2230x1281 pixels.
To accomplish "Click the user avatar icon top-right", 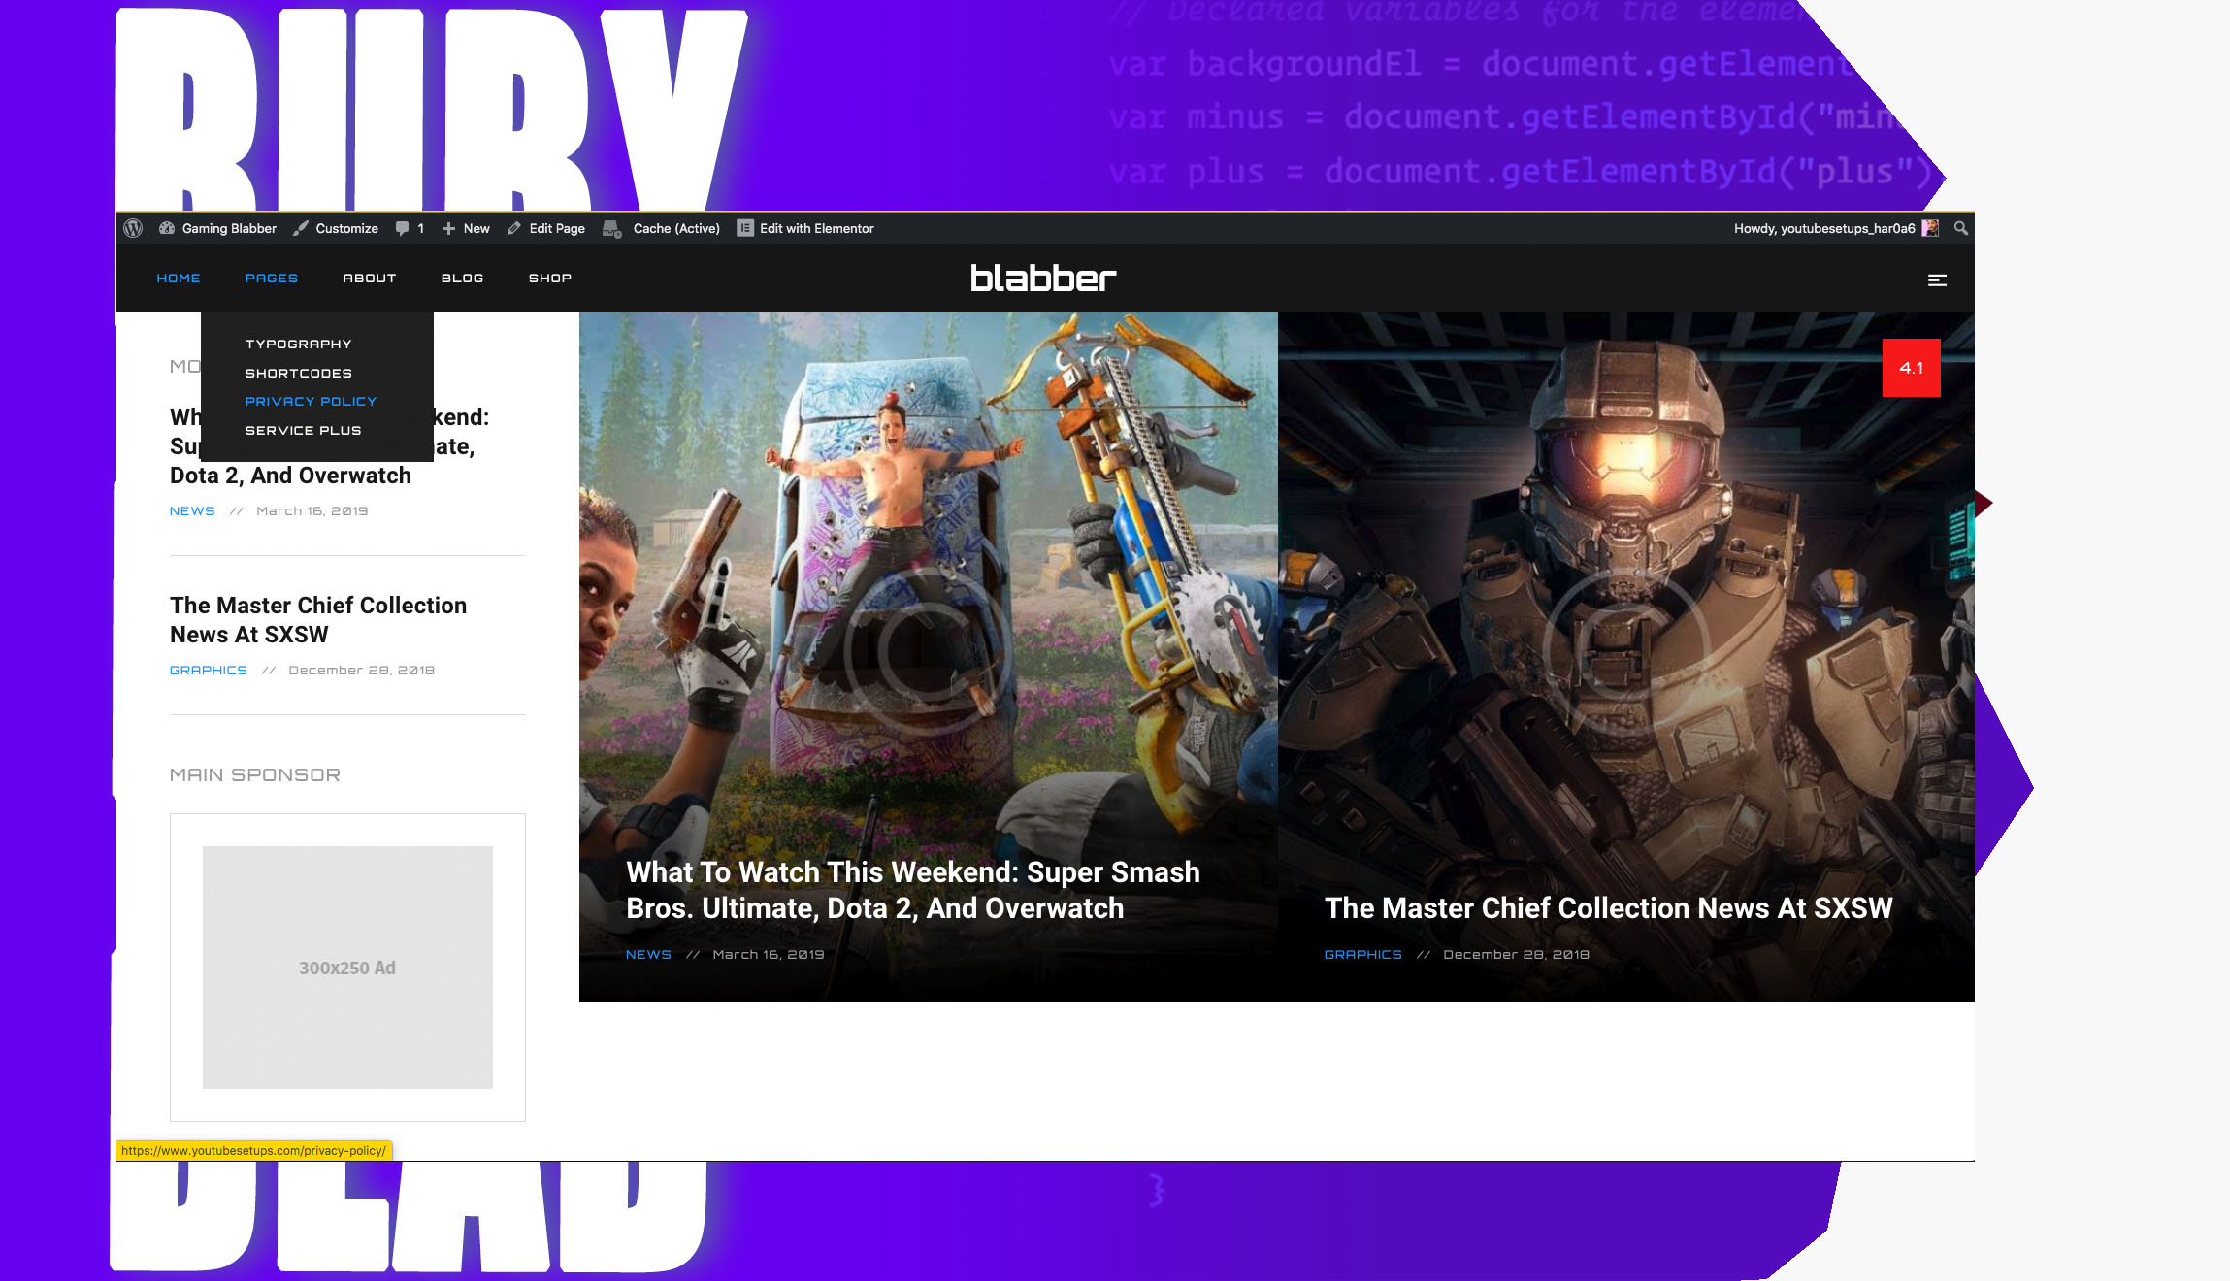I will pos(1931,227).
